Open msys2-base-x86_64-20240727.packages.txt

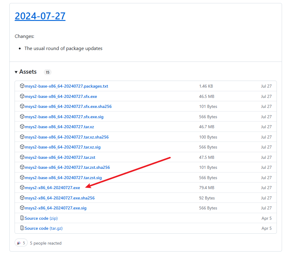[x=66, y=86]
